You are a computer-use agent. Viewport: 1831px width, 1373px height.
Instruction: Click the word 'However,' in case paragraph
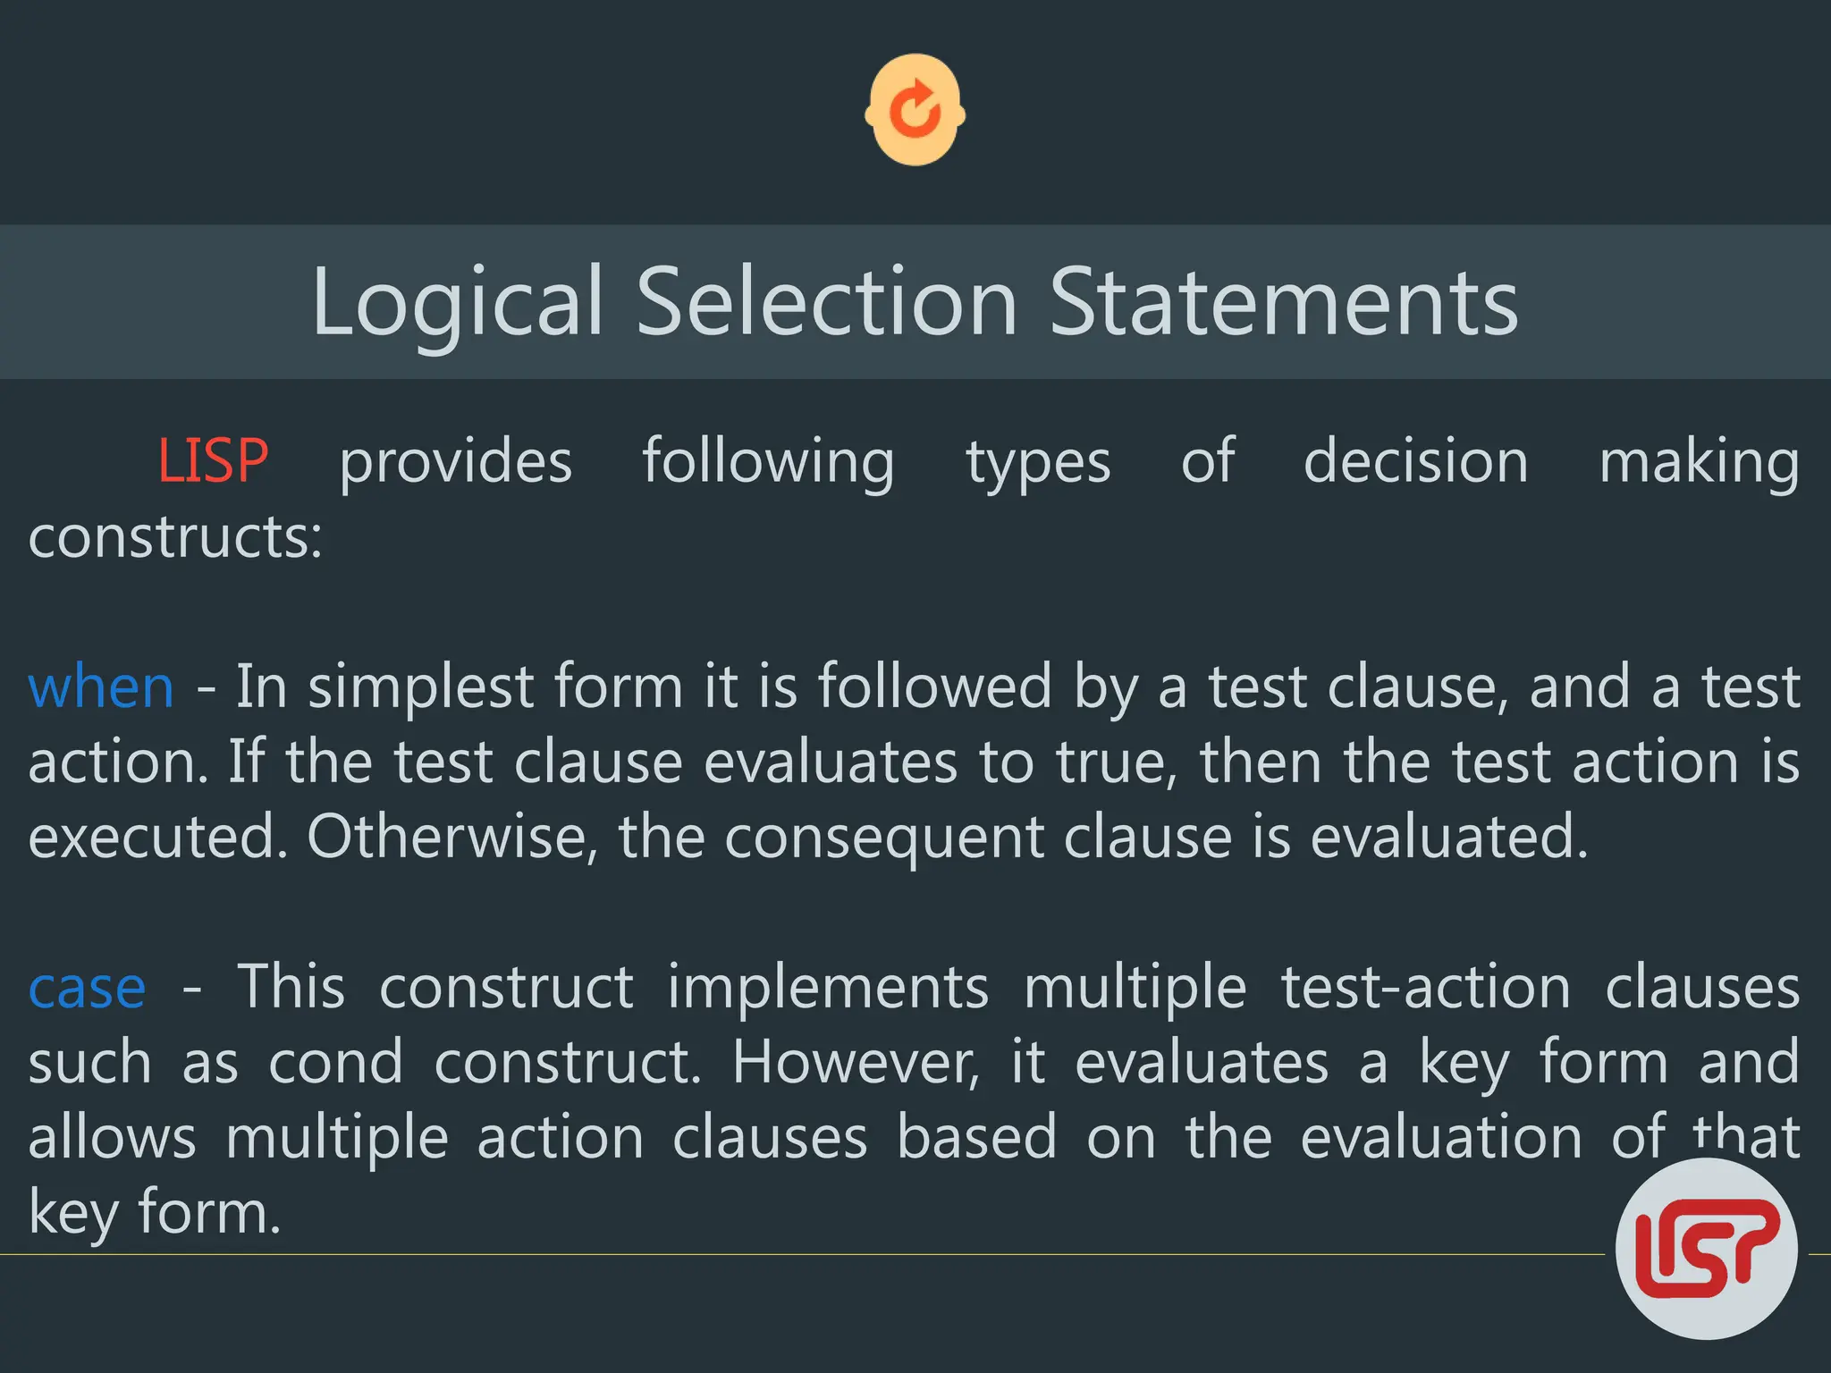856,1063
